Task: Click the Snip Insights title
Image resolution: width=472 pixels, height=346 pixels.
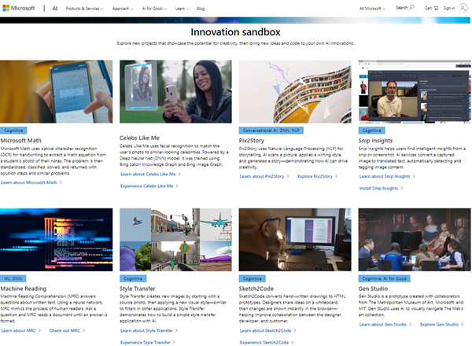Action: [375, 140]
